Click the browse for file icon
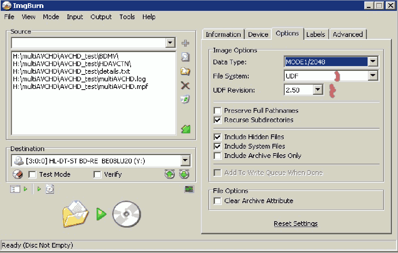This screenshot has width=398, height=253. pyautogui.click(x=186, y=57)
